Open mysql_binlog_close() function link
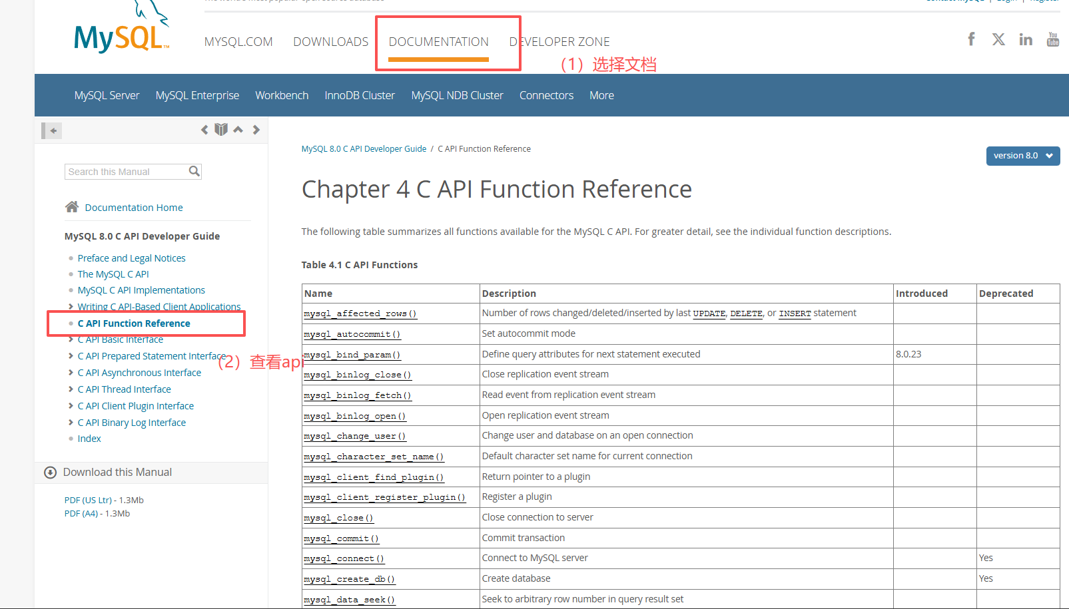 click(x=358, y=375)
